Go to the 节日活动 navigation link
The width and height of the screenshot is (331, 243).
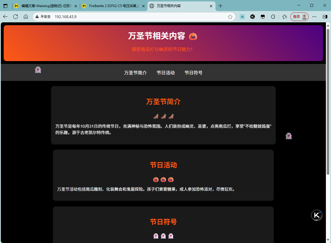(166, 73)
